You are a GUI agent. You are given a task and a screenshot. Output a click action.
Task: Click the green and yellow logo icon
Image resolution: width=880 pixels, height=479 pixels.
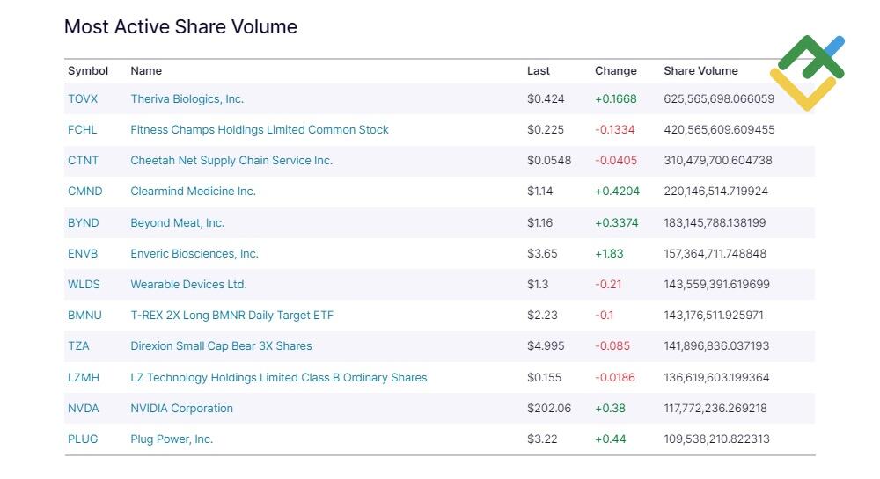click(x=807, y=73)
